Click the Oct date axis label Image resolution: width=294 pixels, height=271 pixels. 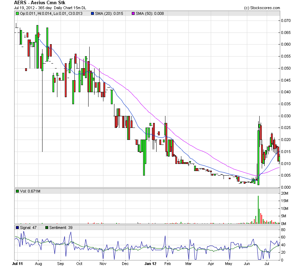79,264
